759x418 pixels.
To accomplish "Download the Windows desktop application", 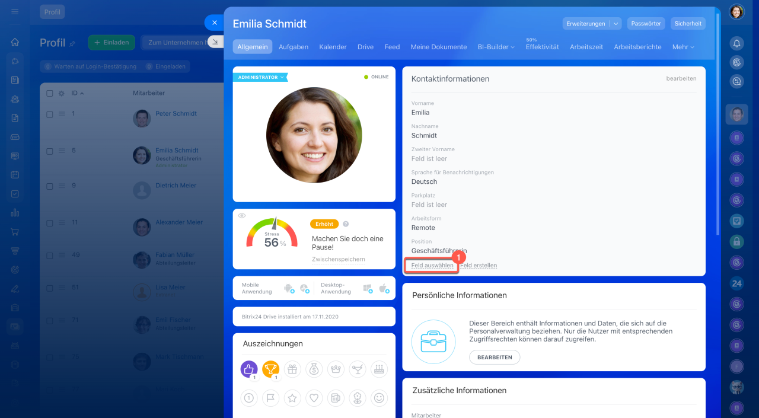I will (x=368, y=288).
